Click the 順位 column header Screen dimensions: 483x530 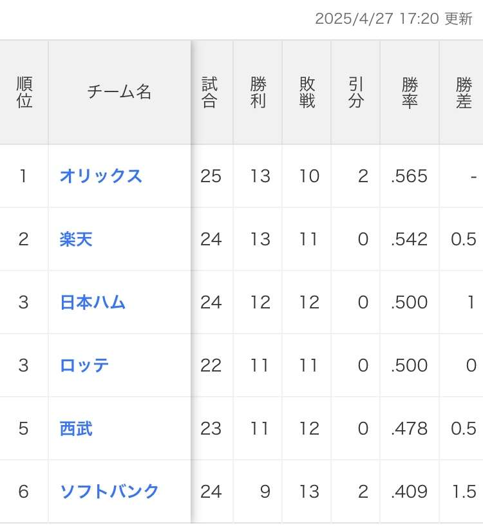click(24, 92)
